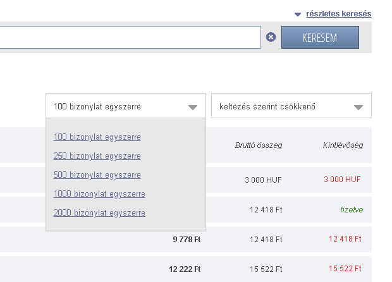Click the 3 000 HUF outstanding amount in red
Image resolution: width=392 pixels, height=282 pixels.
(342, 180)
